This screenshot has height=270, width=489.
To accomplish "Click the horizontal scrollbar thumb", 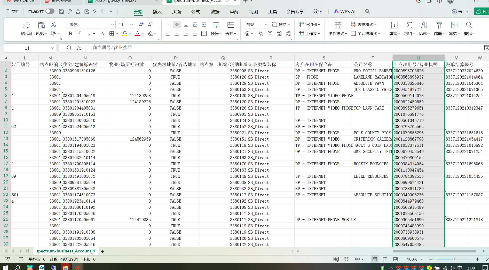I will coord(434,251).
